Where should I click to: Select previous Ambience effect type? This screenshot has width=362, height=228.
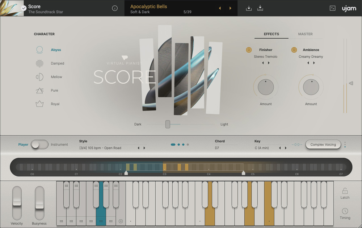pos(308,63)
